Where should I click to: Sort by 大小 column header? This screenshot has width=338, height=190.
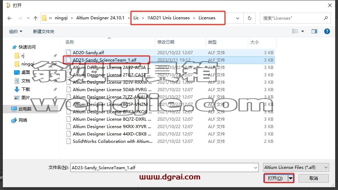click(254, 42)
